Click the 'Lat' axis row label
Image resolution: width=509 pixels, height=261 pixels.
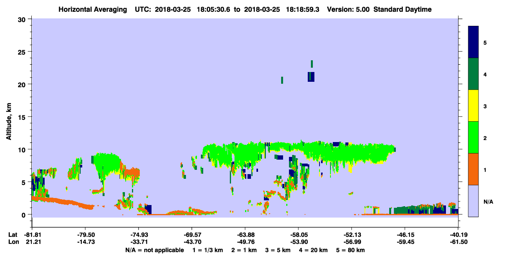[13, 235]
